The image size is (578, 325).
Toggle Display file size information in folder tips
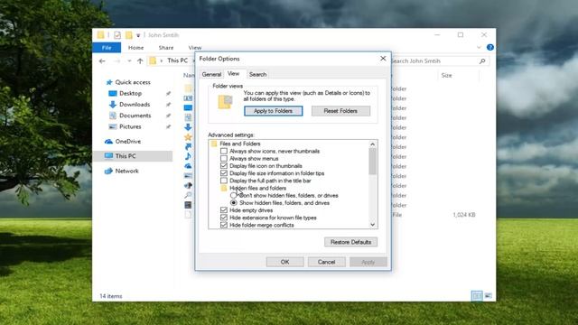pyautogui.click(x=224, y=173)
